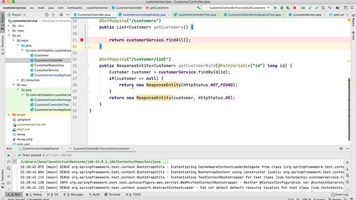This screenshot has height=200, width=356.
Task: Open Maven side panel tab
Action: [x=354, y=21]
